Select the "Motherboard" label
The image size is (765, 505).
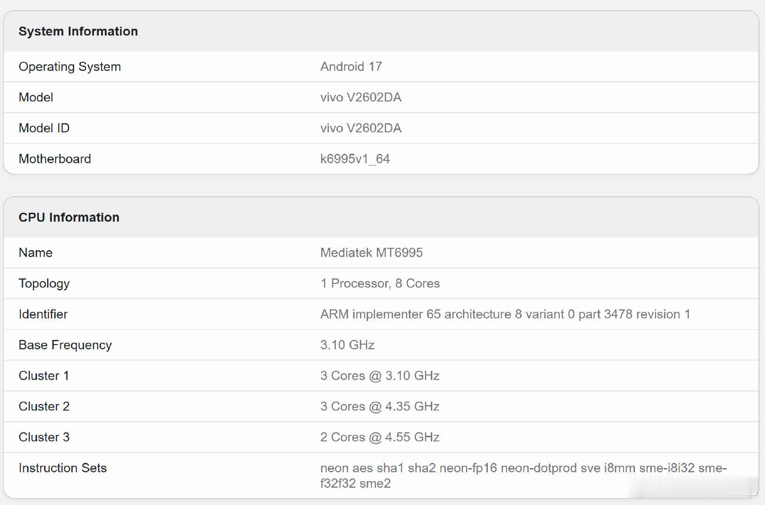point(55,159)
